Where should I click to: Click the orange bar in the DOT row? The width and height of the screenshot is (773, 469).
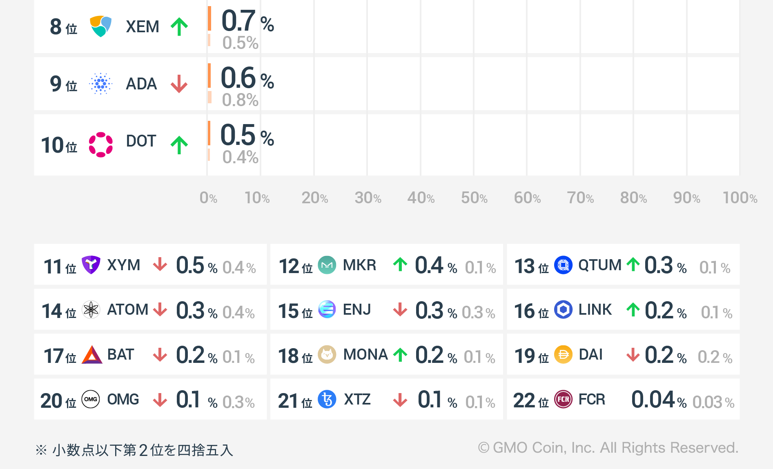tap(209, 133)
